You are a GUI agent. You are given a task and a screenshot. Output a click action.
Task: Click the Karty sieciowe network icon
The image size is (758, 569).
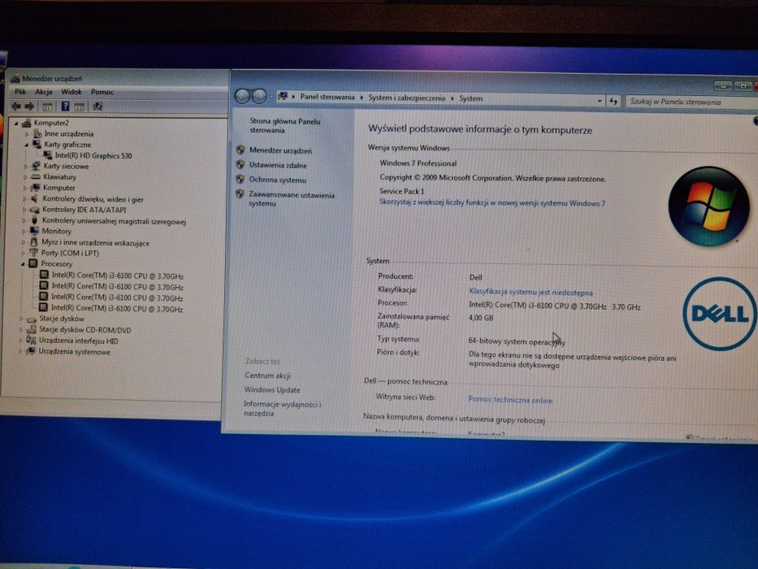[36, 166]
